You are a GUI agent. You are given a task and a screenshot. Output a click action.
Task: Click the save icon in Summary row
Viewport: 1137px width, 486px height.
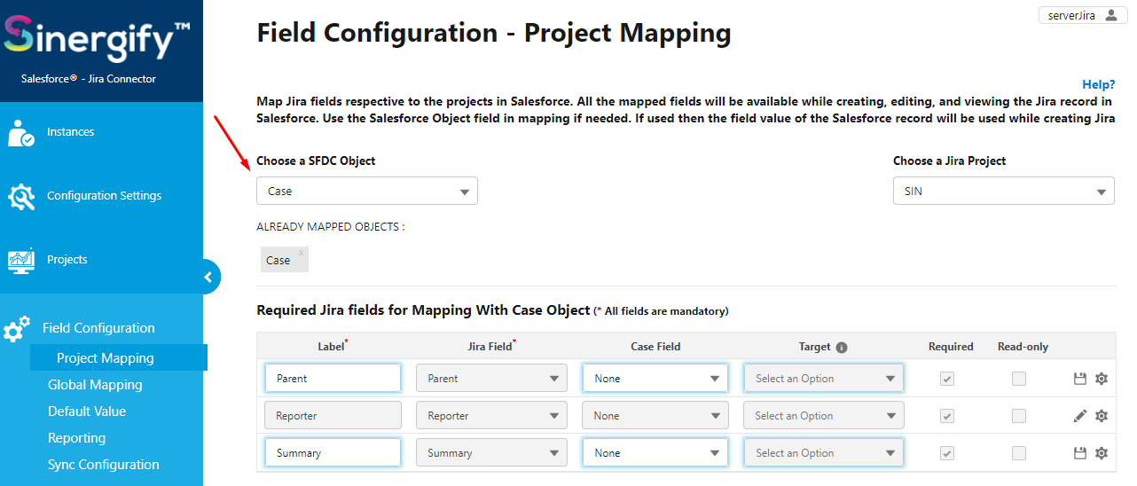click(x=1079, y=453)
